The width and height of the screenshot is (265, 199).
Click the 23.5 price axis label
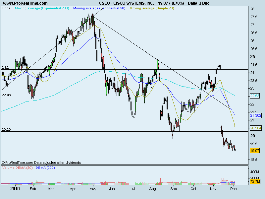[253, 81]
